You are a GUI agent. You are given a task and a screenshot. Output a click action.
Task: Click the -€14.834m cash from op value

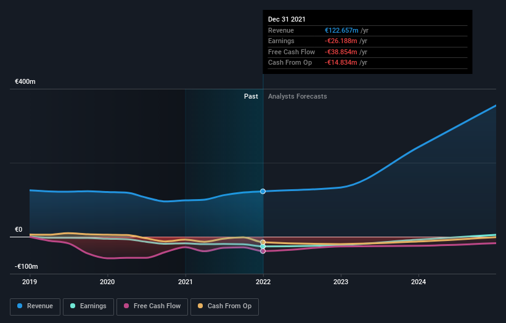[341, 63]
